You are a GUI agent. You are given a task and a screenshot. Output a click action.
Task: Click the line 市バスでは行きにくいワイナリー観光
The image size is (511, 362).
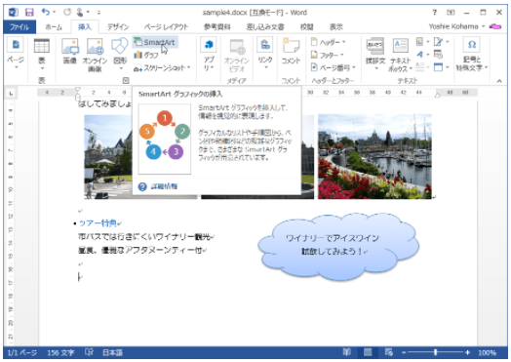pos(144,237)
